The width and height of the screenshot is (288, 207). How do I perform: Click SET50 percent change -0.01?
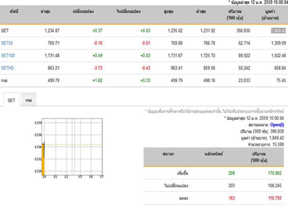(x=146, y=43)
